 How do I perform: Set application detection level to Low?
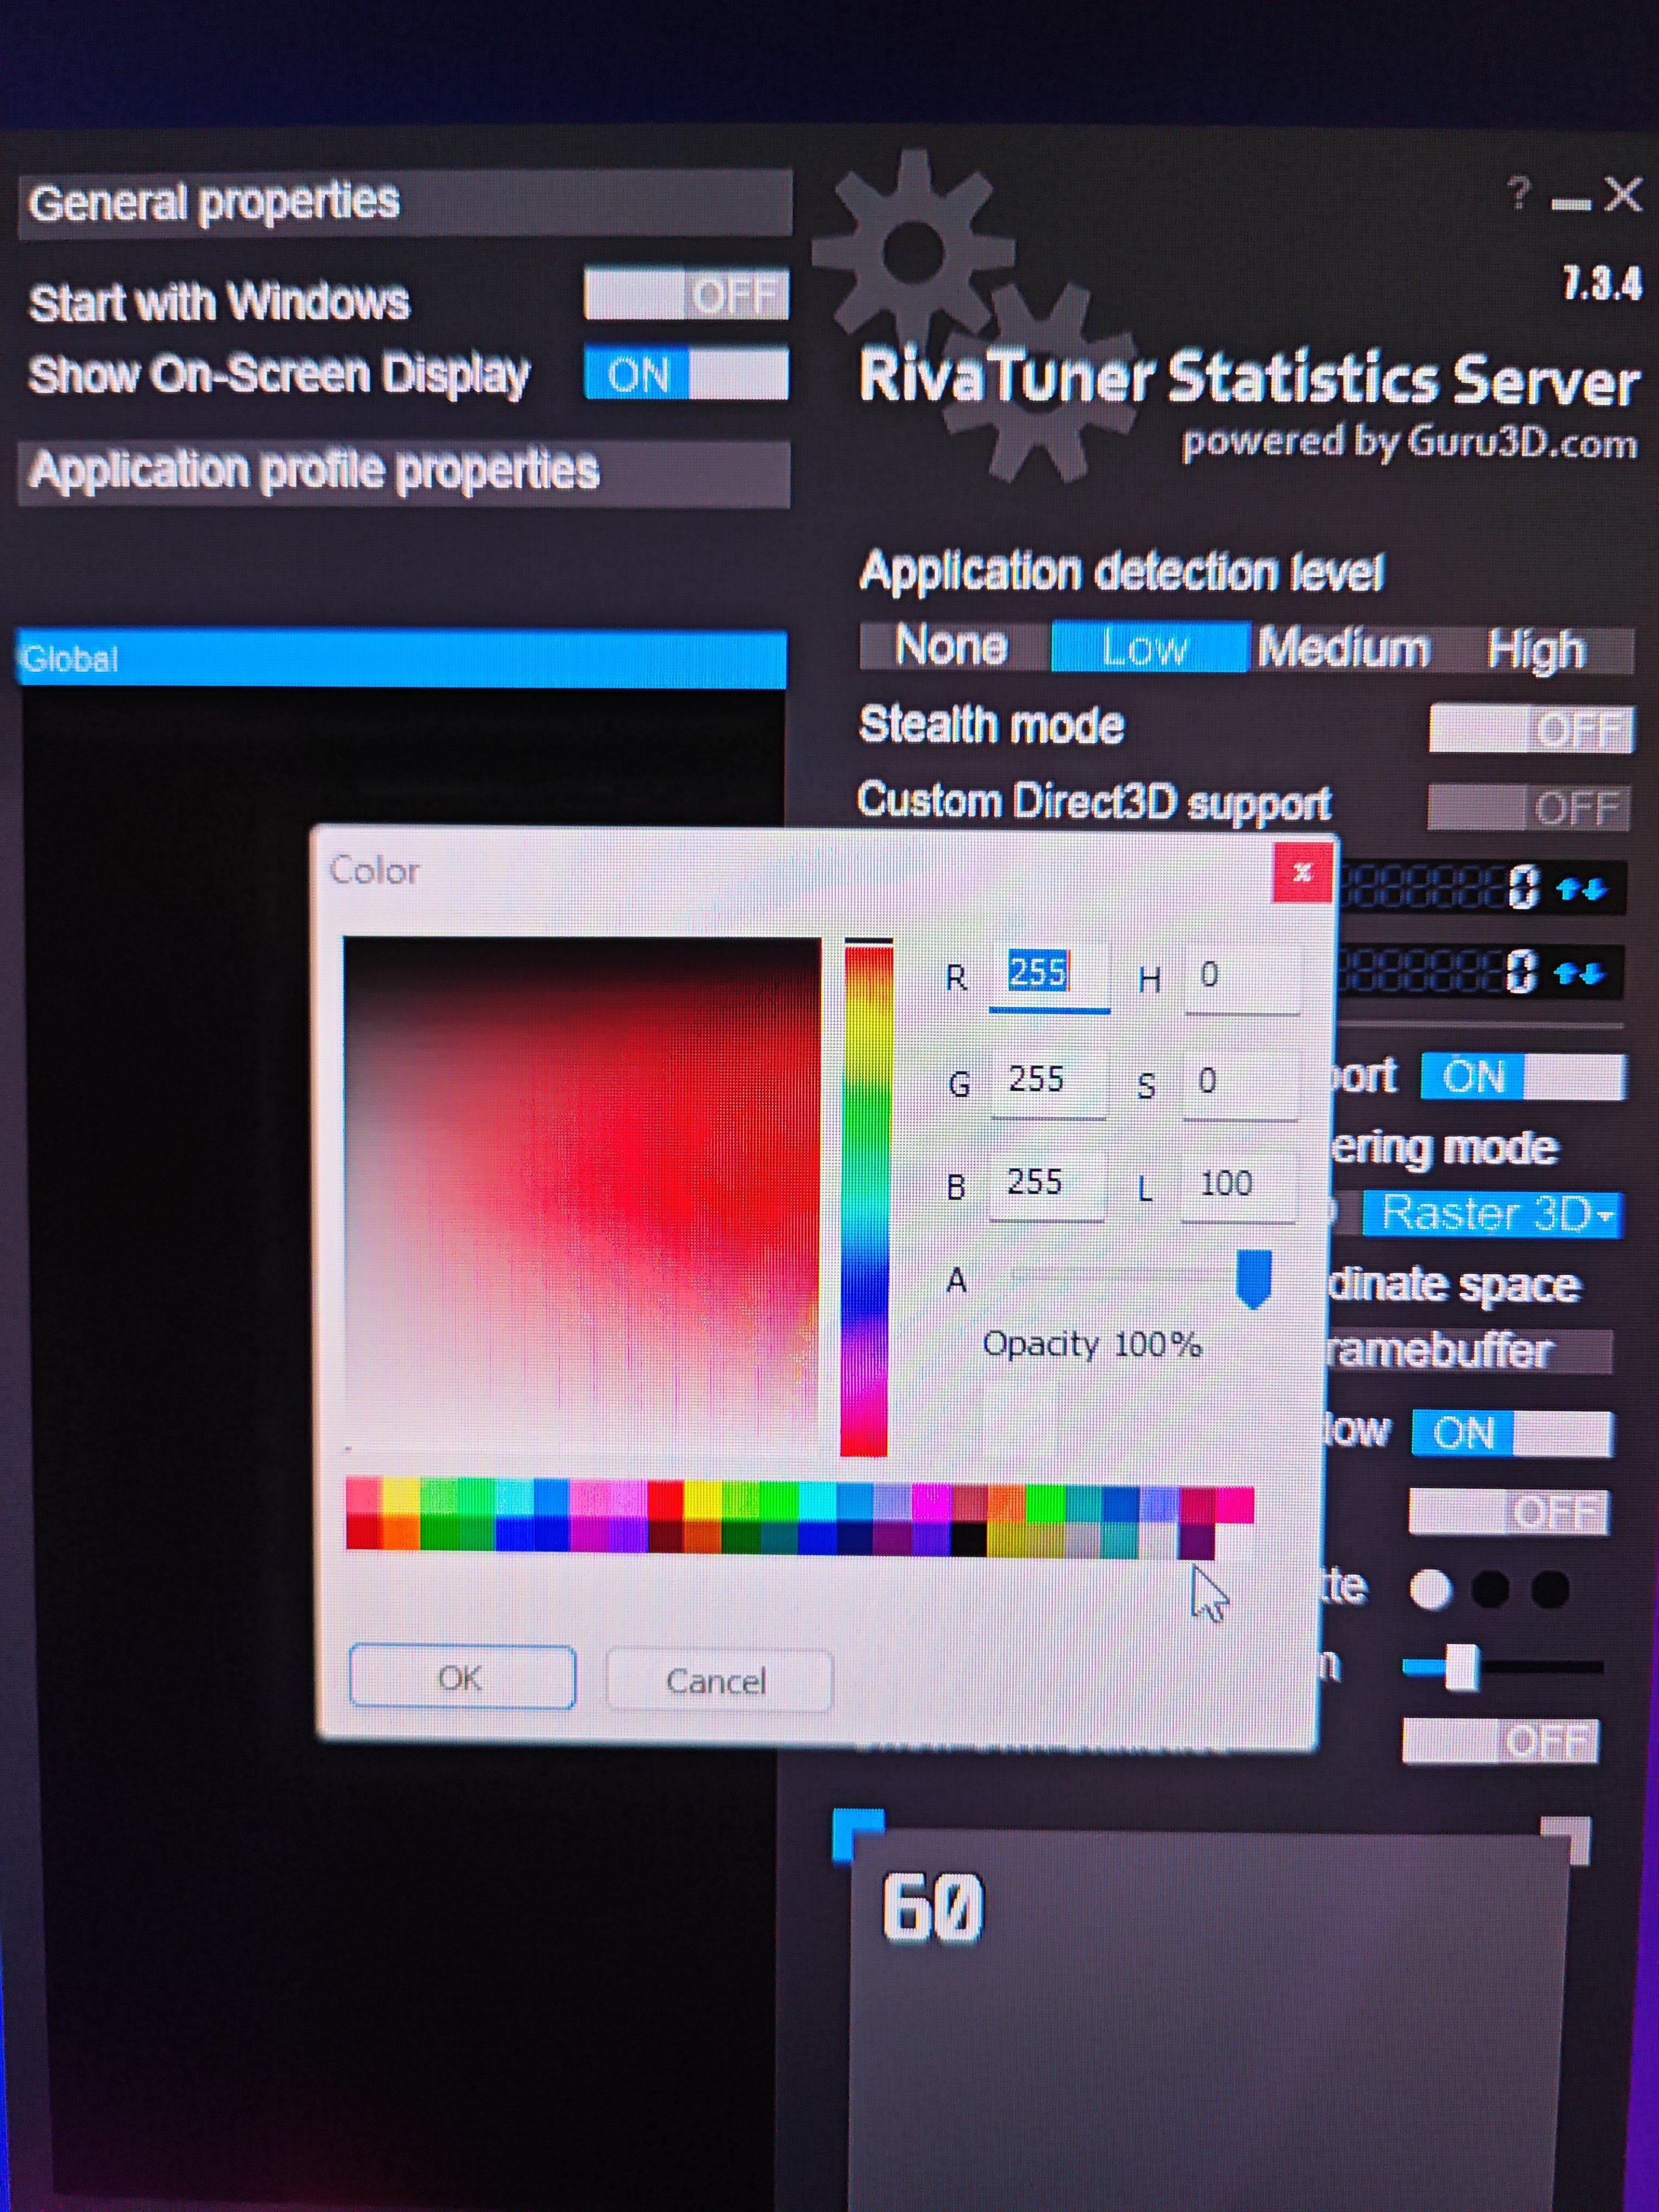(x=1149, y=648)
